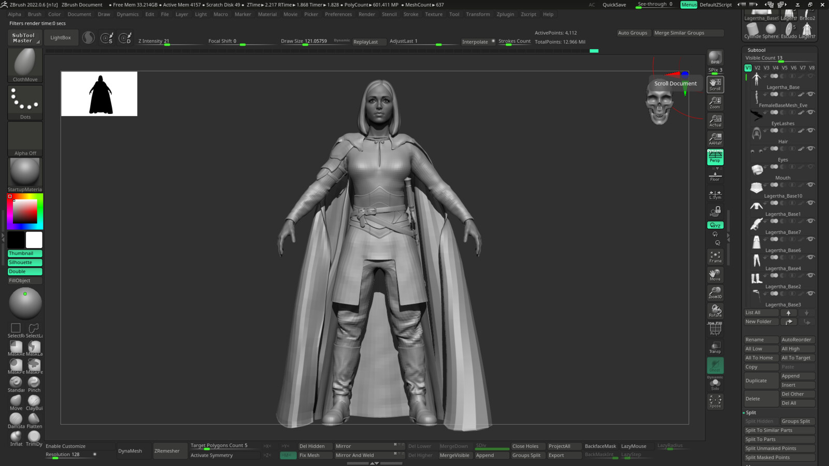
Task: Toggle Transp transparency mode
Action: [715, 347]
